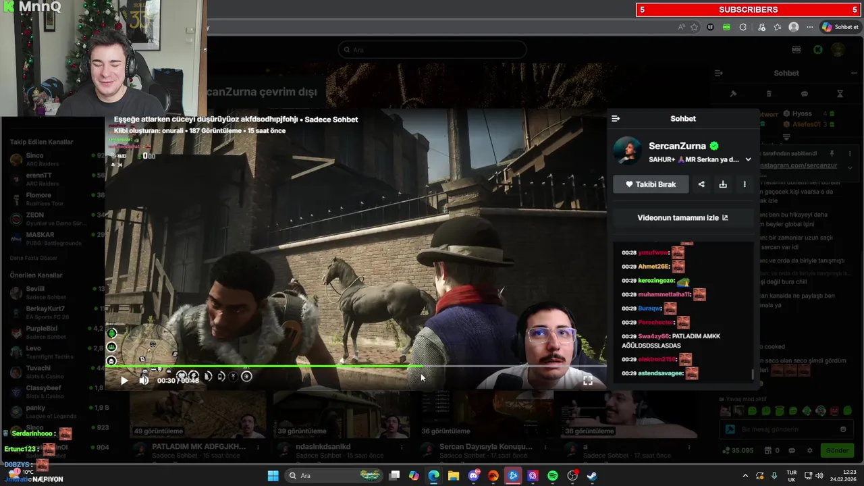Open browser Settings and more menu
This screenshot has height=486, width=864.
click(x=810, y=27)
